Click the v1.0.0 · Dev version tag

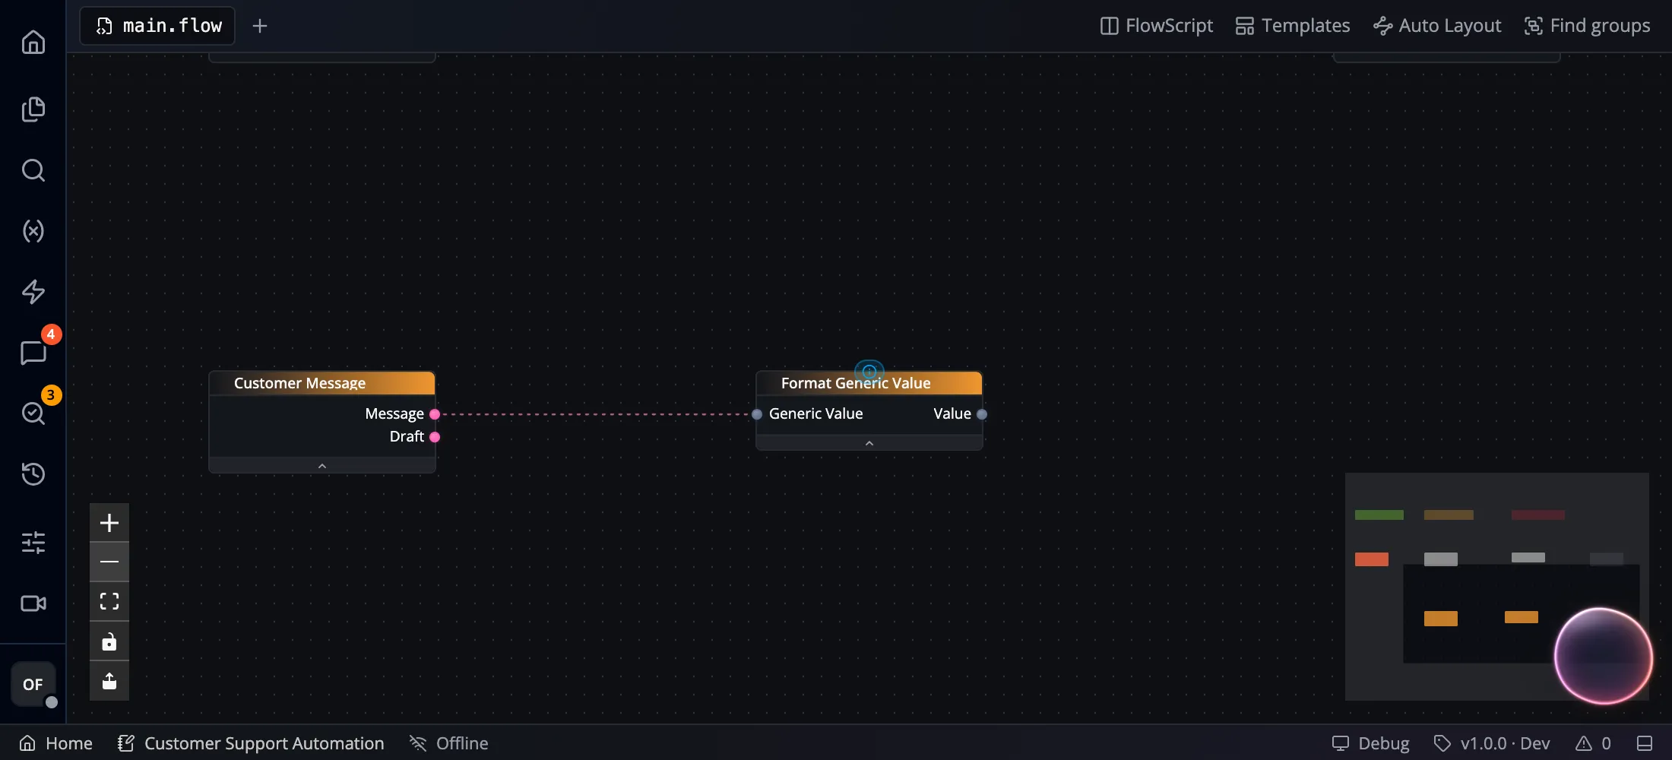[x=1492, y=743]
